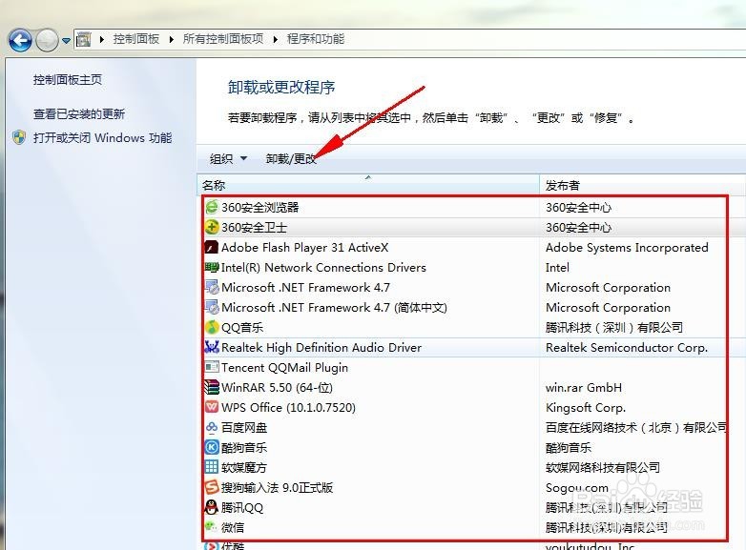
Task: Select the 百度网盘 entry name
Action: [244, 427]
